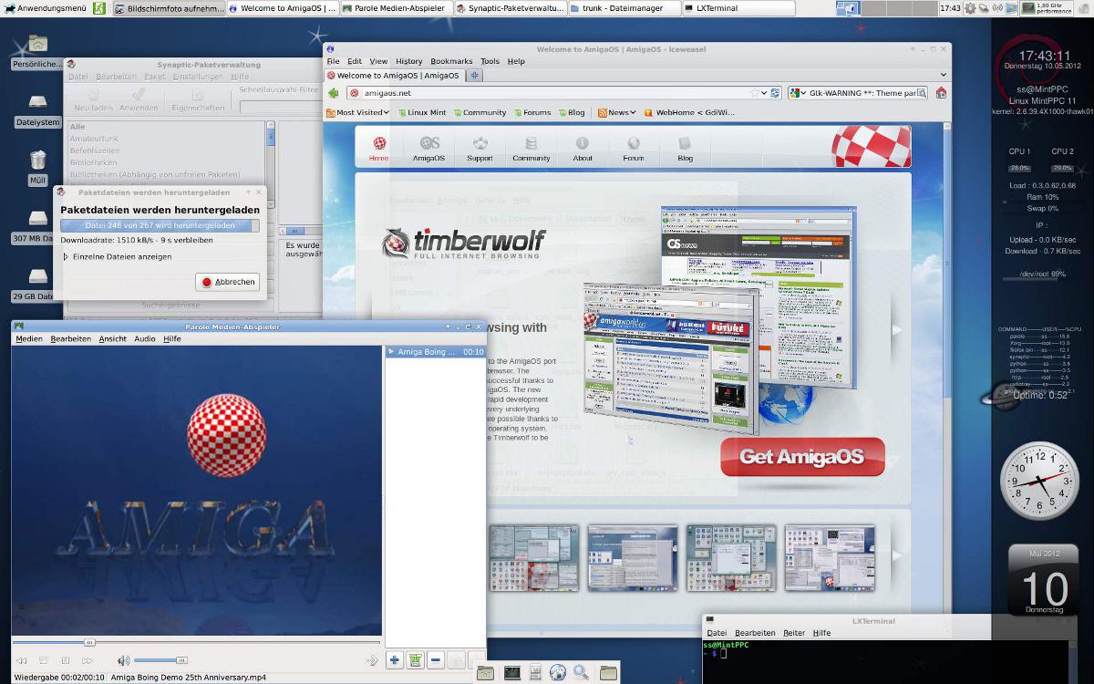
Task: Click the amigaos.net address bar
Action: point(547,93)
